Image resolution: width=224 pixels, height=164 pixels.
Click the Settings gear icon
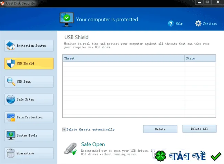pyautogui.click(x=198, y=23)
